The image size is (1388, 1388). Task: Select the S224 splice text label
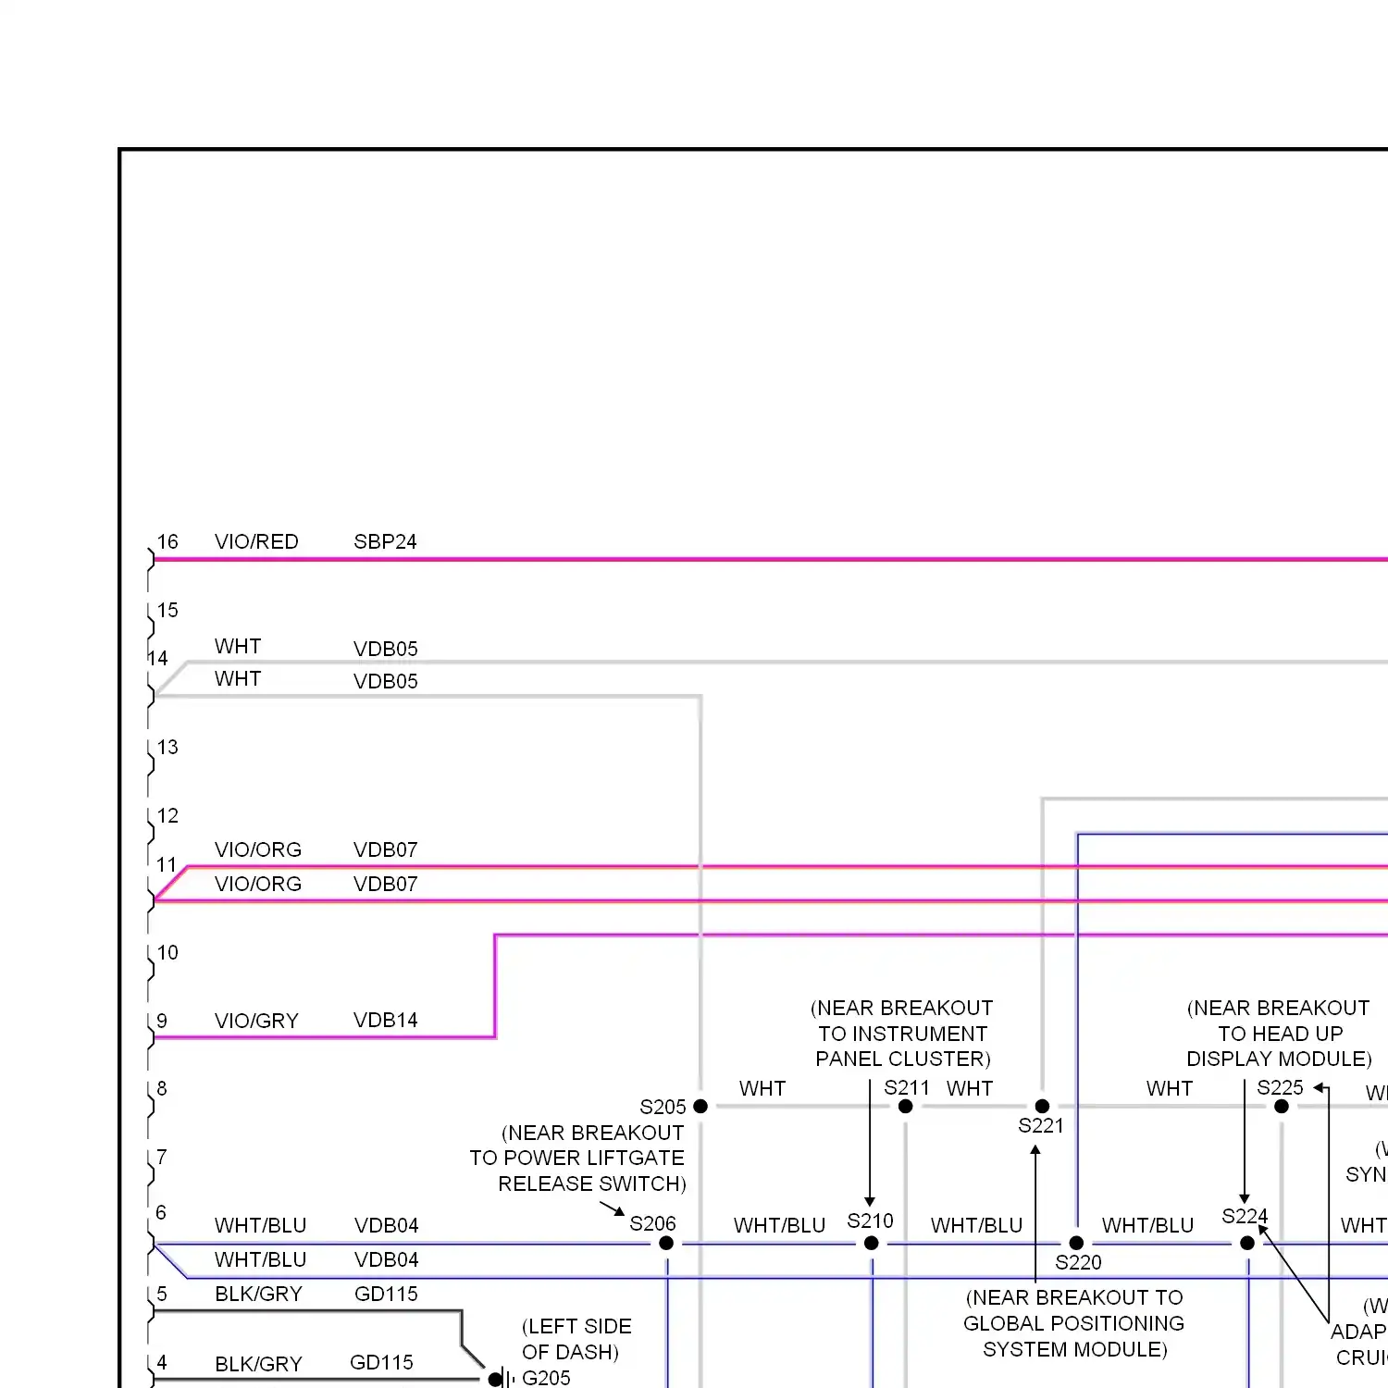[x=1245, y=1216]
